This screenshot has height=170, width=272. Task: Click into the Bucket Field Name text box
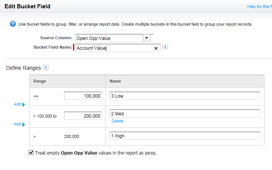tap(113, 48)
